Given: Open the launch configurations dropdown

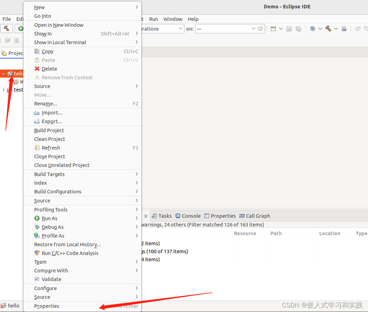Looking at the screenshot, I should [180, 29].
